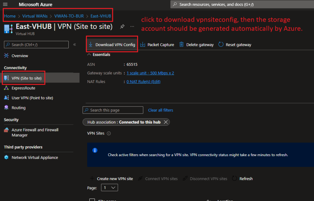Click Clear all filters

[160, 110]
